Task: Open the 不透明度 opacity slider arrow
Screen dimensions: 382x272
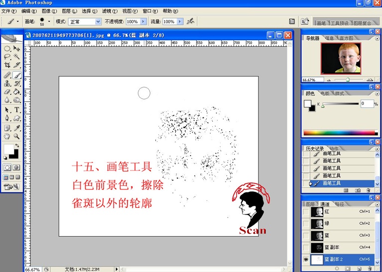Action: point(143,21)
